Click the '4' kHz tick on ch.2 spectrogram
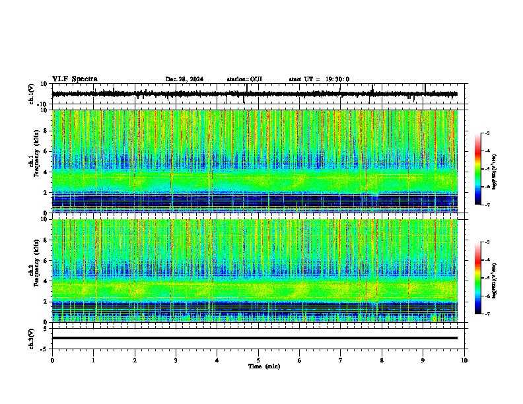523x404 pixels. 46,281
